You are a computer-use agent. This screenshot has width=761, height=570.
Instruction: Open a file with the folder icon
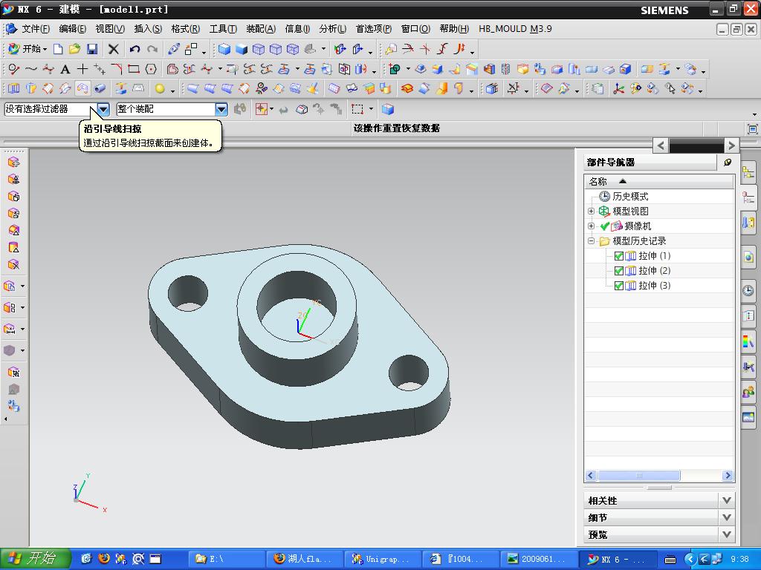[74, 49]
